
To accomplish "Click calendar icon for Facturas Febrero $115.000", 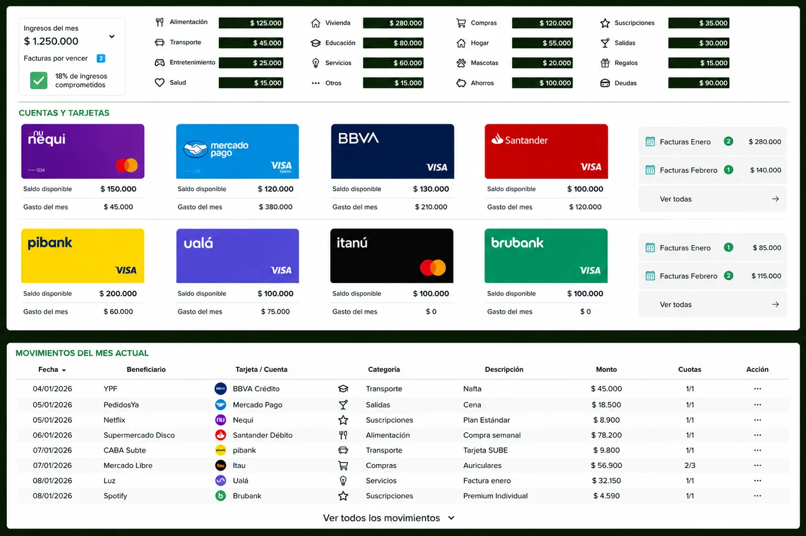I will (x=650, y=276).
